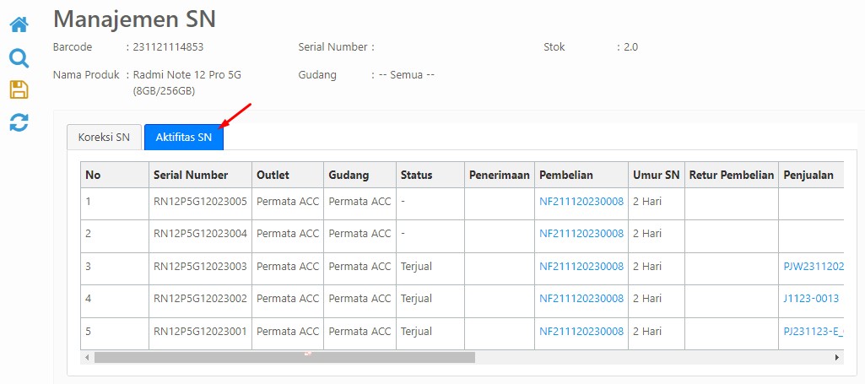Save using the floppy disk icon
Screen dimensions: 865x384
(19, 89)
